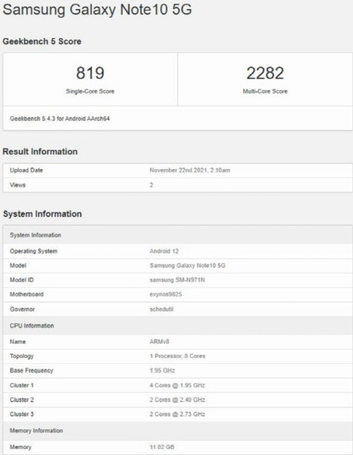Click the System Information table header row
353x455 pixels.
click(178, 235)
